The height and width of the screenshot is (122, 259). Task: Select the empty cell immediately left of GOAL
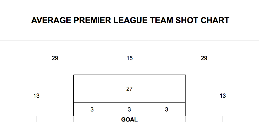pyautogui.click(x=92, y=119)
